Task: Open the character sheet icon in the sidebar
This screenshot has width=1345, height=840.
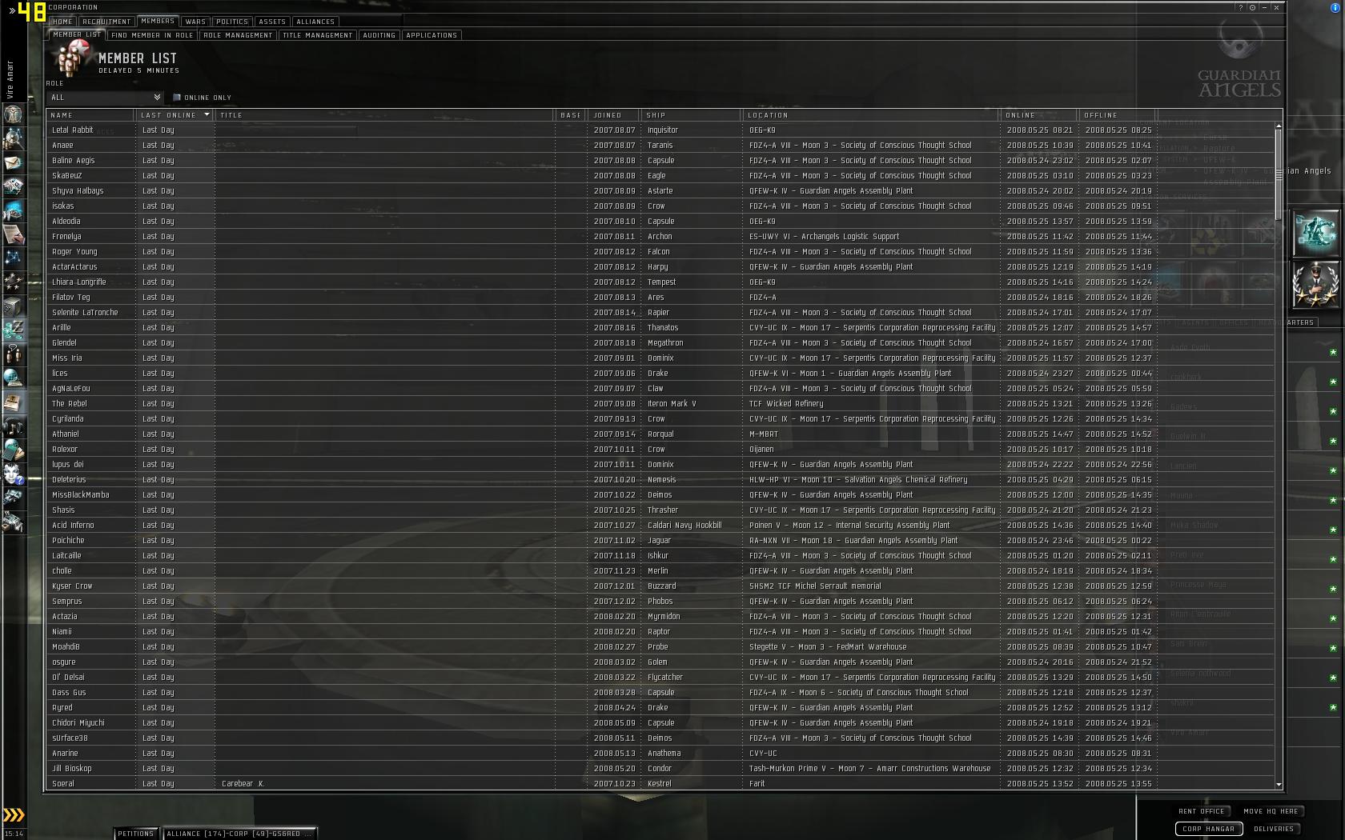Action: 13,114
